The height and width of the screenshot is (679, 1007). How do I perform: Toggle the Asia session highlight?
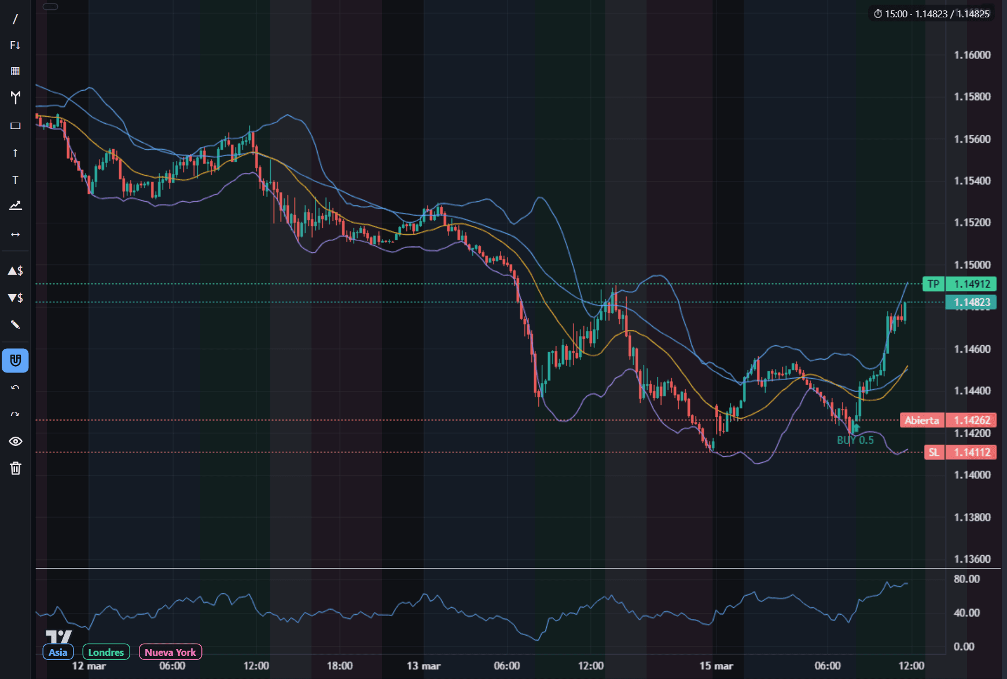[x=58, y=652]
